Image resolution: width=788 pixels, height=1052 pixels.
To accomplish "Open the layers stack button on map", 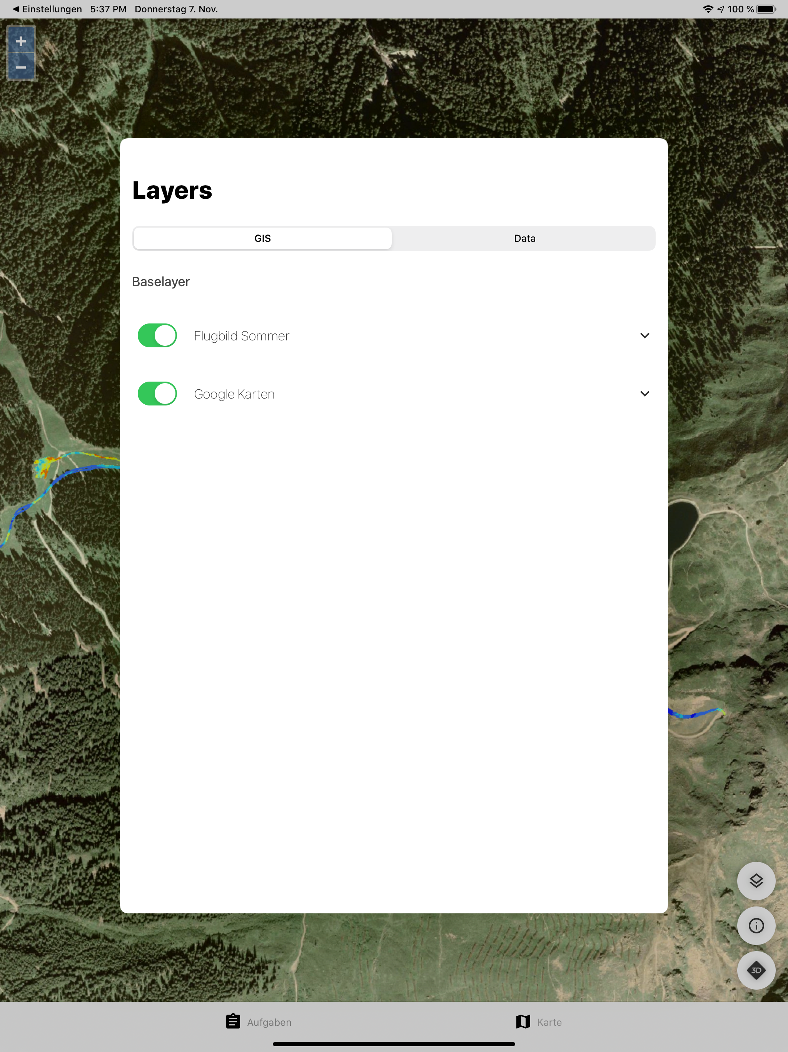I will click(756, 880).
